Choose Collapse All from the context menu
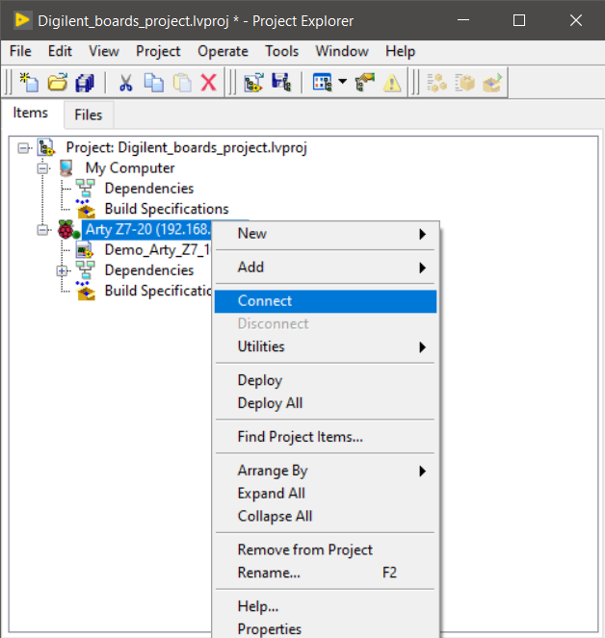This screenshot has width=605, height=638. click(x=325, y=517)
